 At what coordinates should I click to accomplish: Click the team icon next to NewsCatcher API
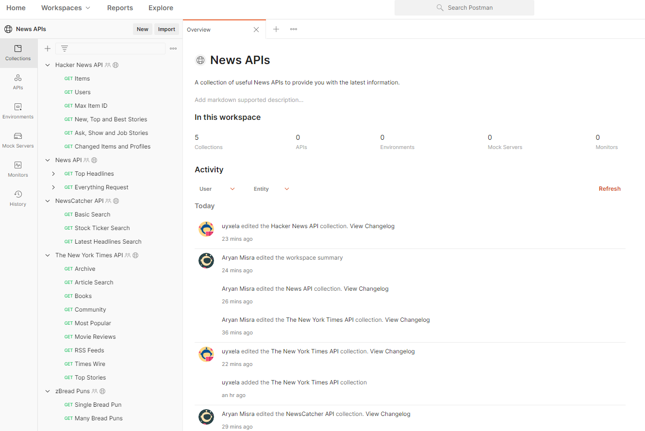click(x=108, y=201)
